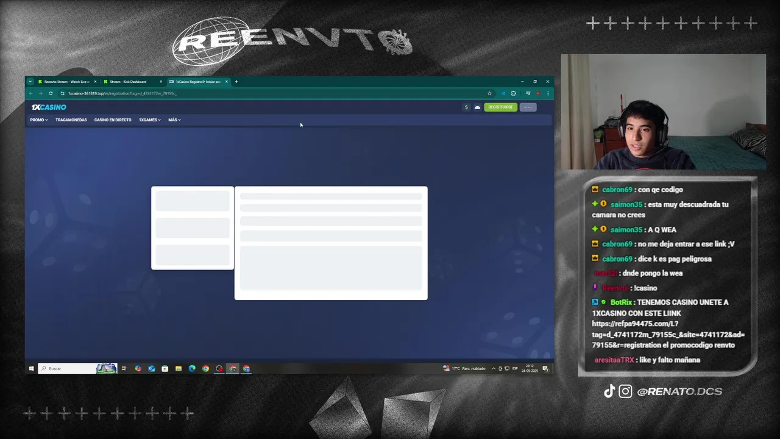Viewport: 780px width, 439px height.
Task: Select the 1xCasino Registro tab
Action: [x=197, y=82]
